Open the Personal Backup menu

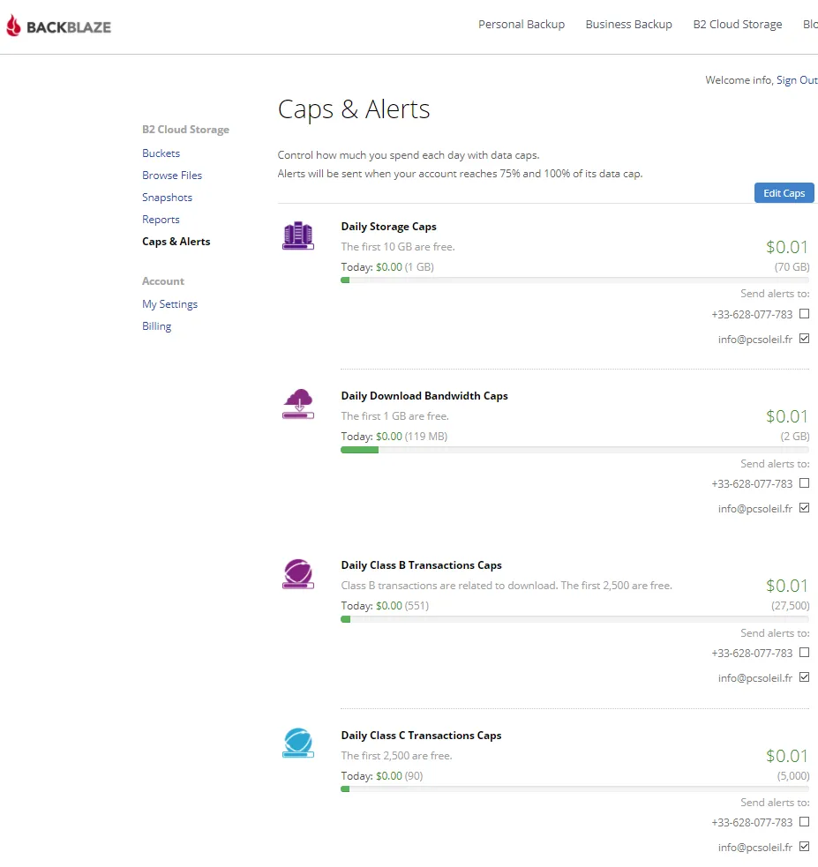coord(521,25)
